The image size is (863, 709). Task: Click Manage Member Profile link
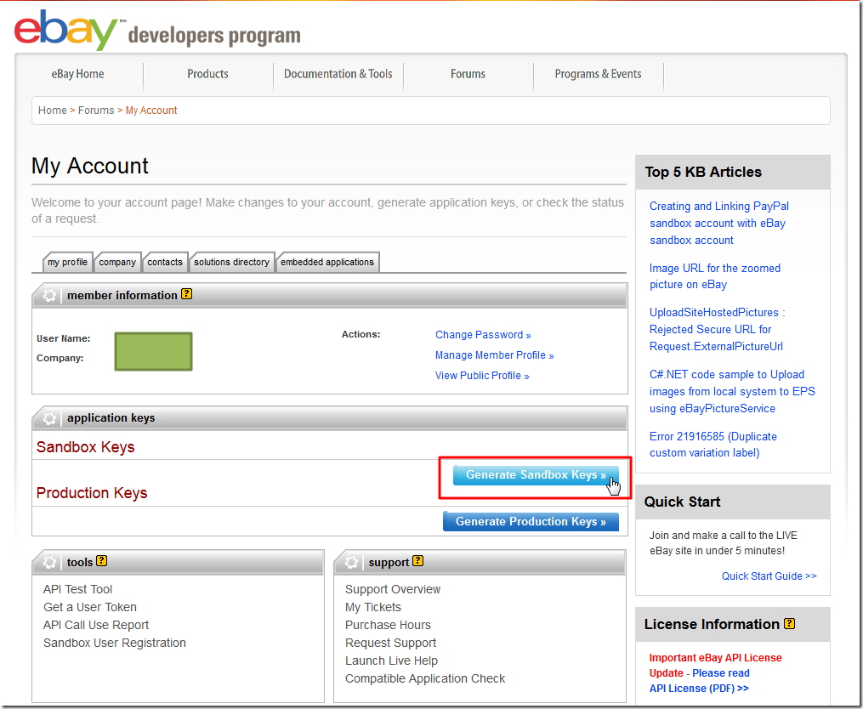[x=494, y=355]
